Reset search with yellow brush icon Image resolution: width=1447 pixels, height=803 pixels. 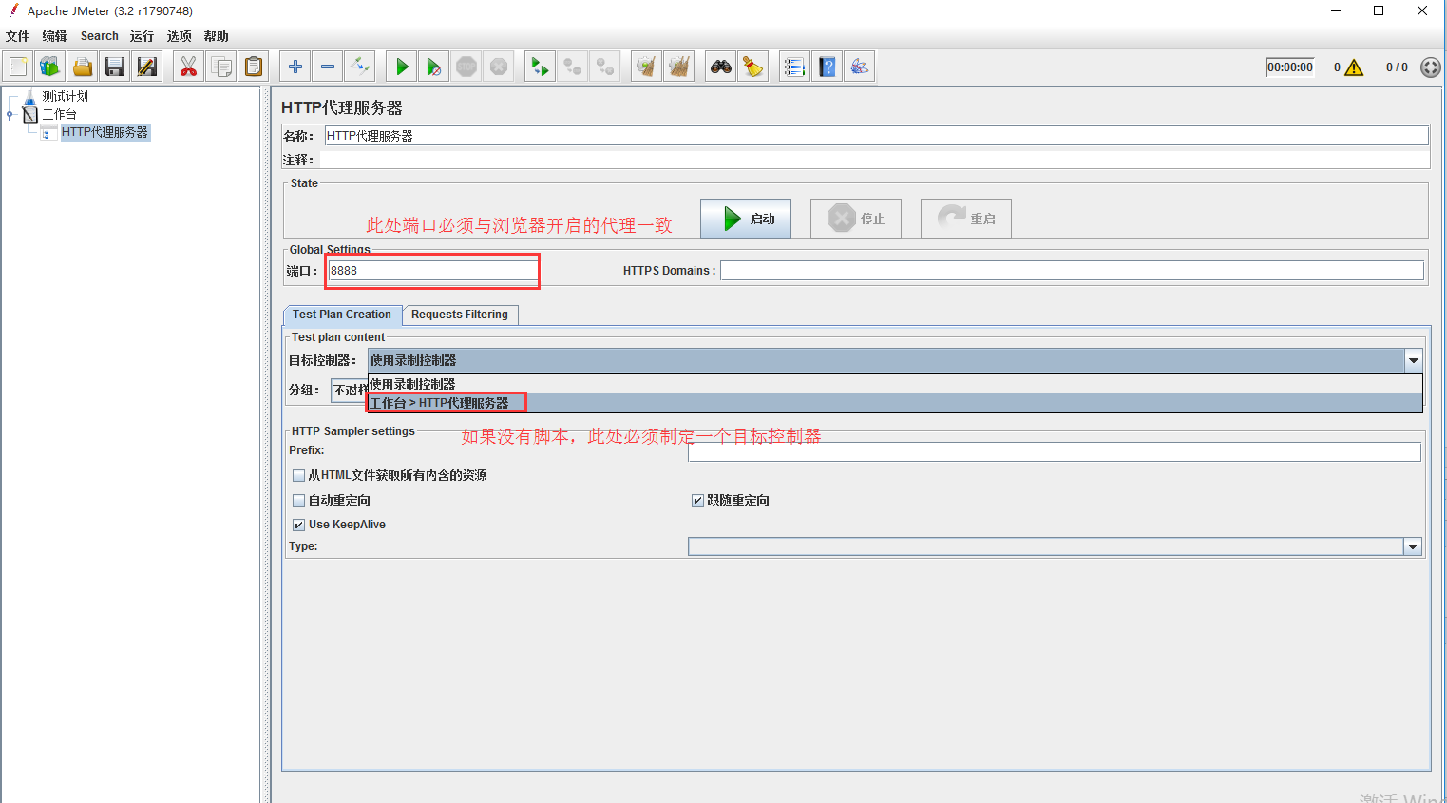tap(753, 67)
